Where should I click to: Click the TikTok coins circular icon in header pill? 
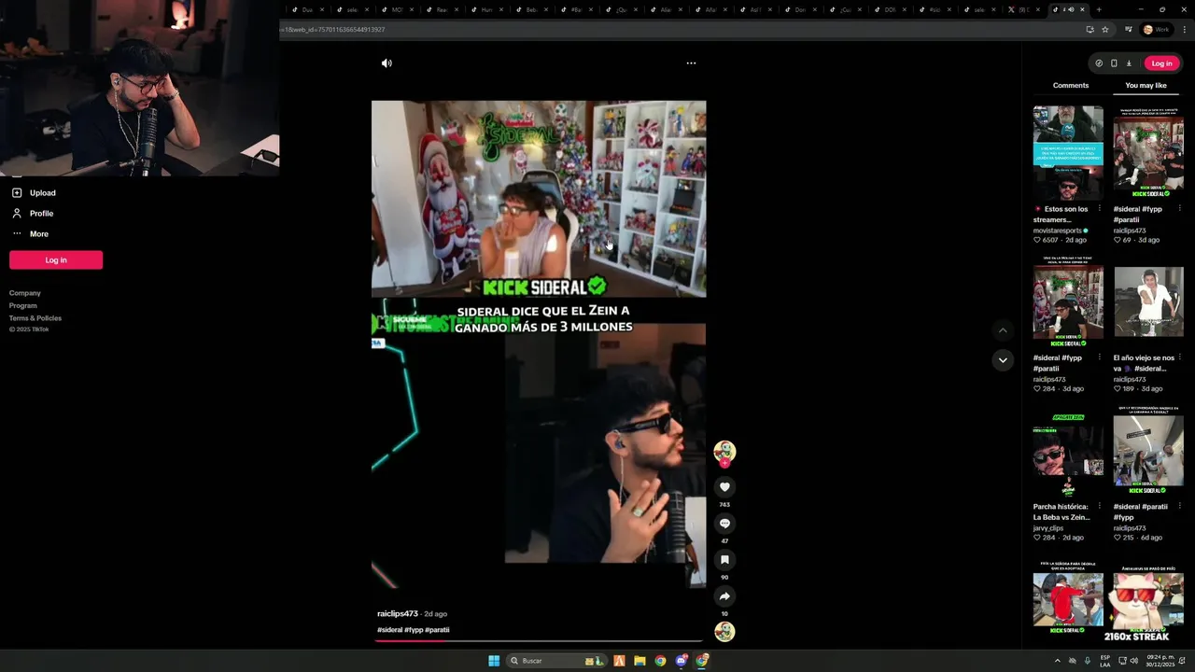(x=1099, y=63)
